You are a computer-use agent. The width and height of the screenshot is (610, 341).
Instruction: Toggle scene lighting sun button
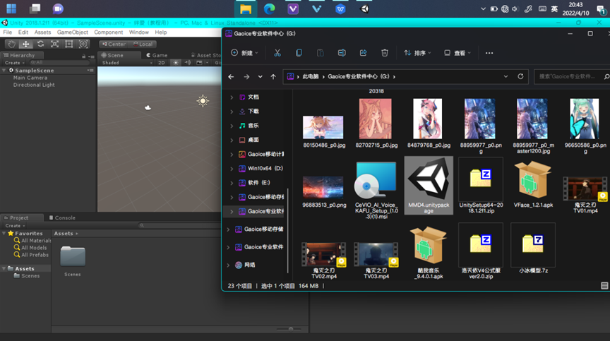click(x=176, y=63)
